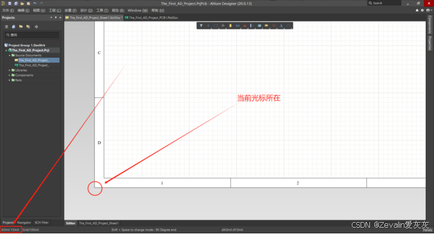The image size is (434, 234).
Task: Click the red Directive circle icon
Action: [274, 26]
